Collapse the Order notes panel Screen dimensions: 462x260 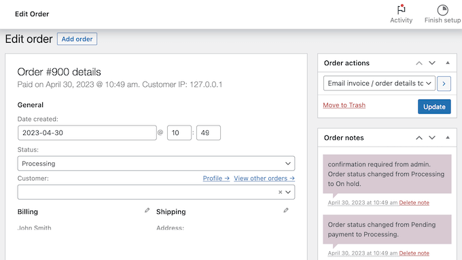pyautogui.click(x=448, y=138)
